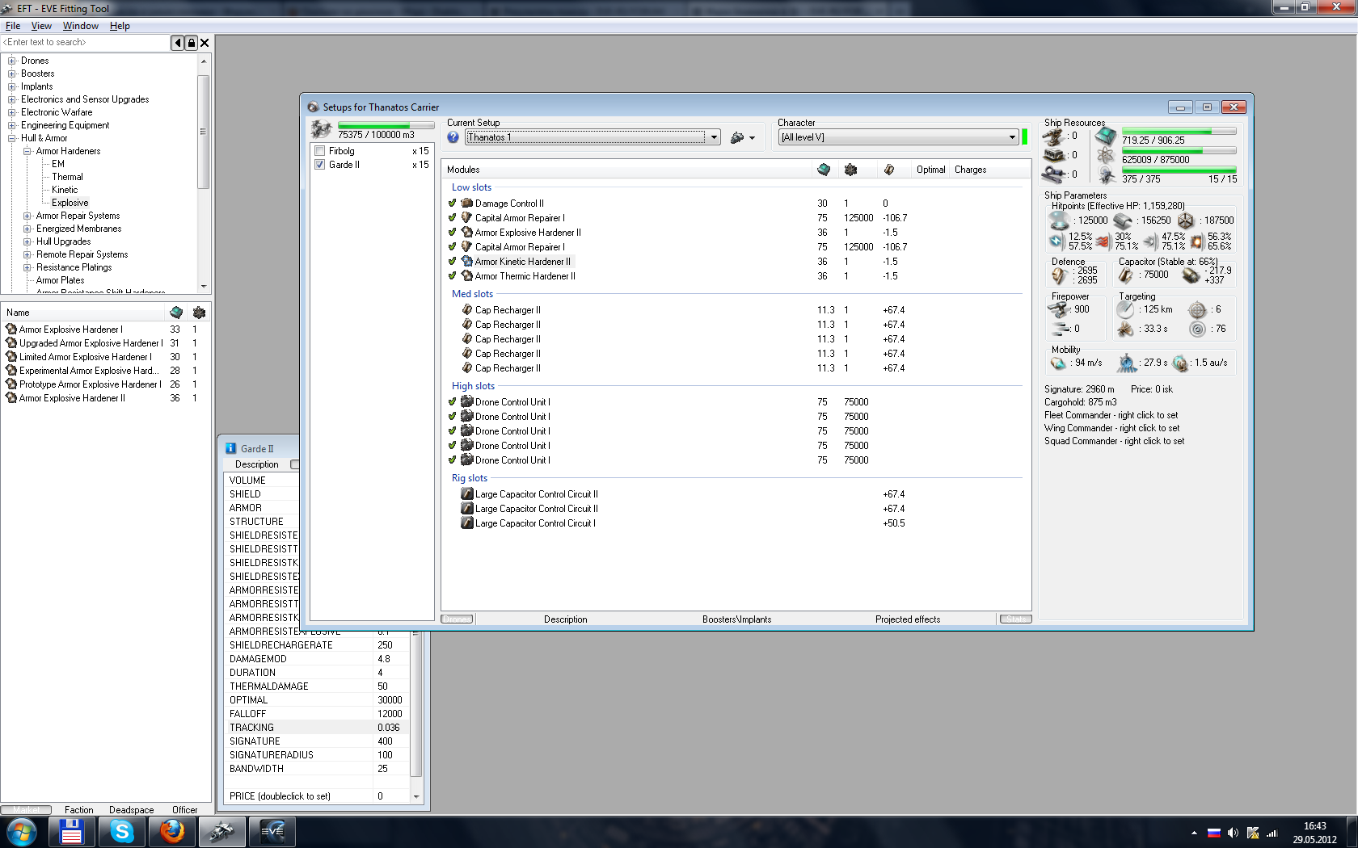
Task: Click the thermal resistance flame icon
Action: 1103,241
